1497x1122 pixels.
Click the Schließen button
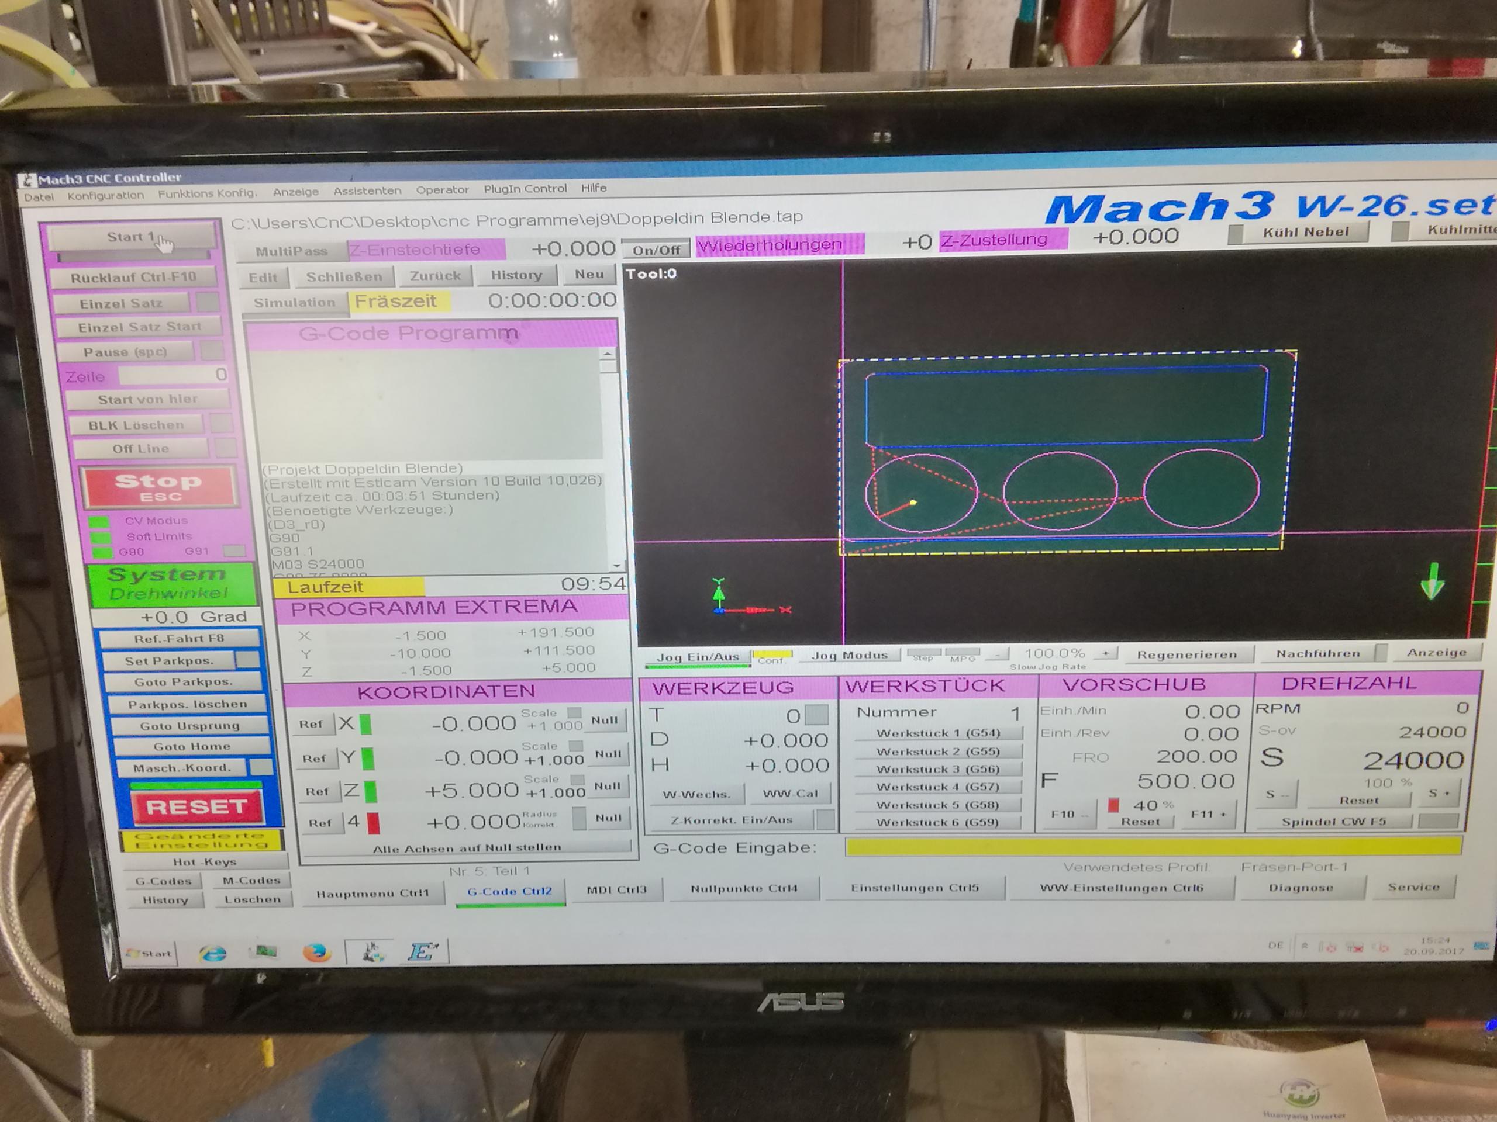coord(344,276)
